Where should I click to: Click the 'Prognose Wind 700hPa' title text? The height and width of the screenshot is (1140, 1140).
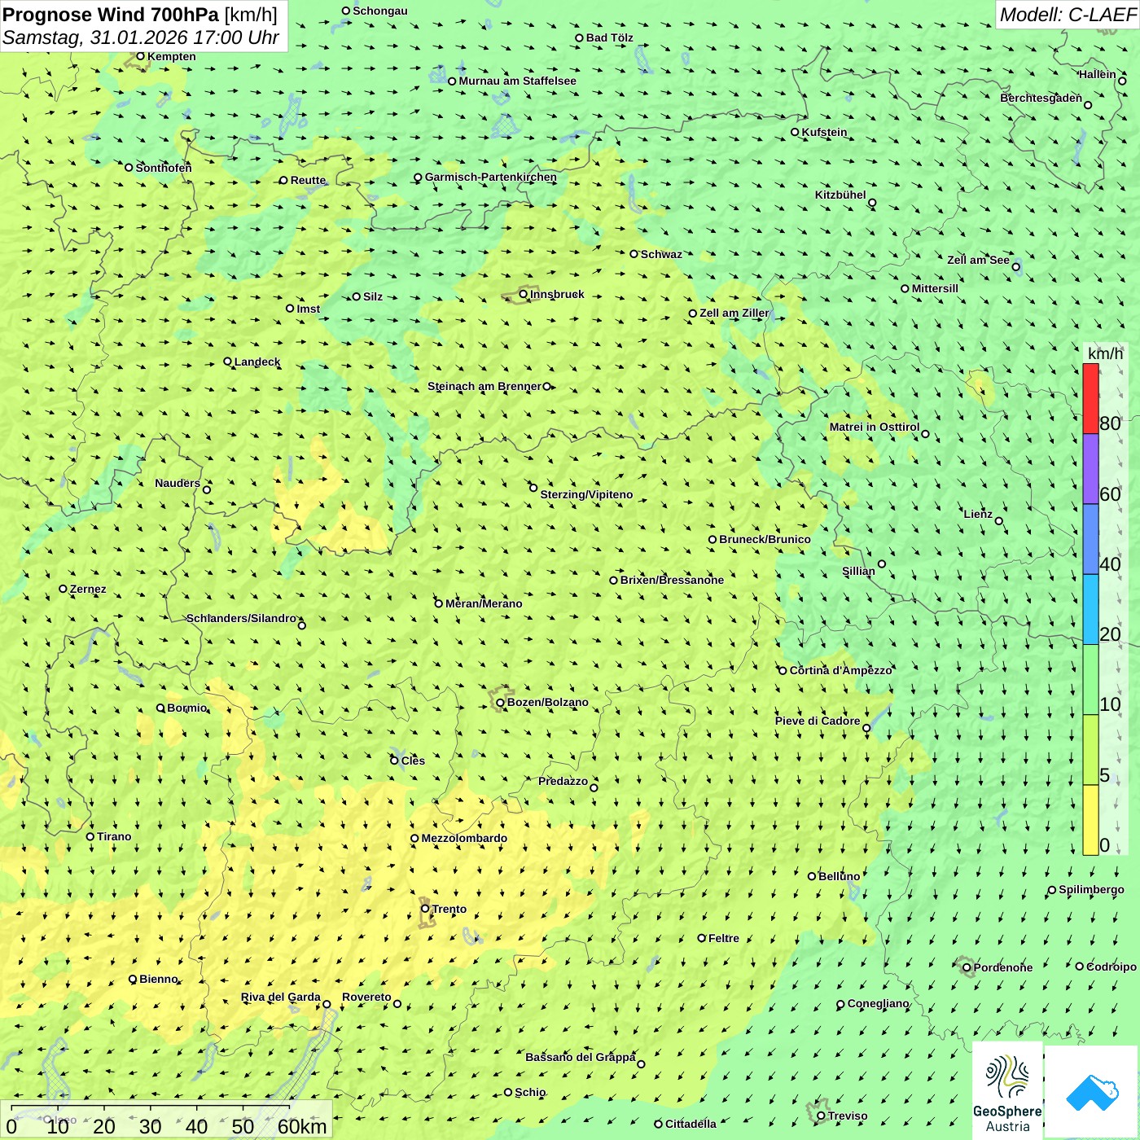pyautogui.click(x=112, y=15)
